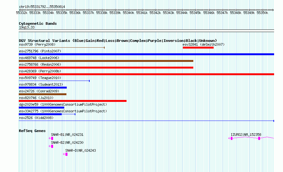This screenshot has height=172, width=283.
Task: Click the 55338k ruler tick label
Action: [x=102, y=13]
